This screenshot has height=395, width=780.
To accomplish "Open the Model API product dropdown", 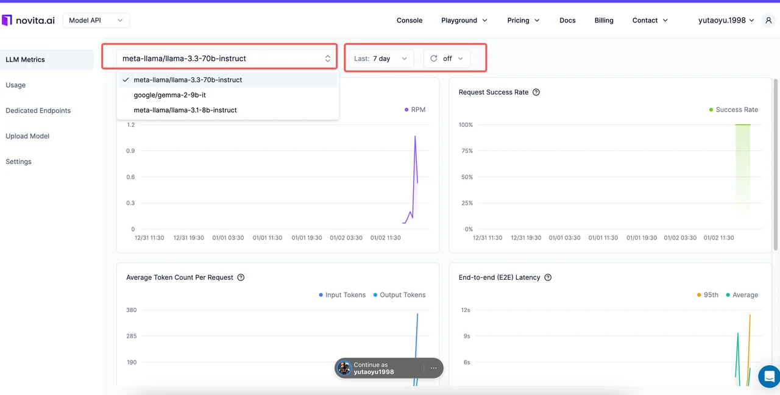I will click(x=96, y=20).
